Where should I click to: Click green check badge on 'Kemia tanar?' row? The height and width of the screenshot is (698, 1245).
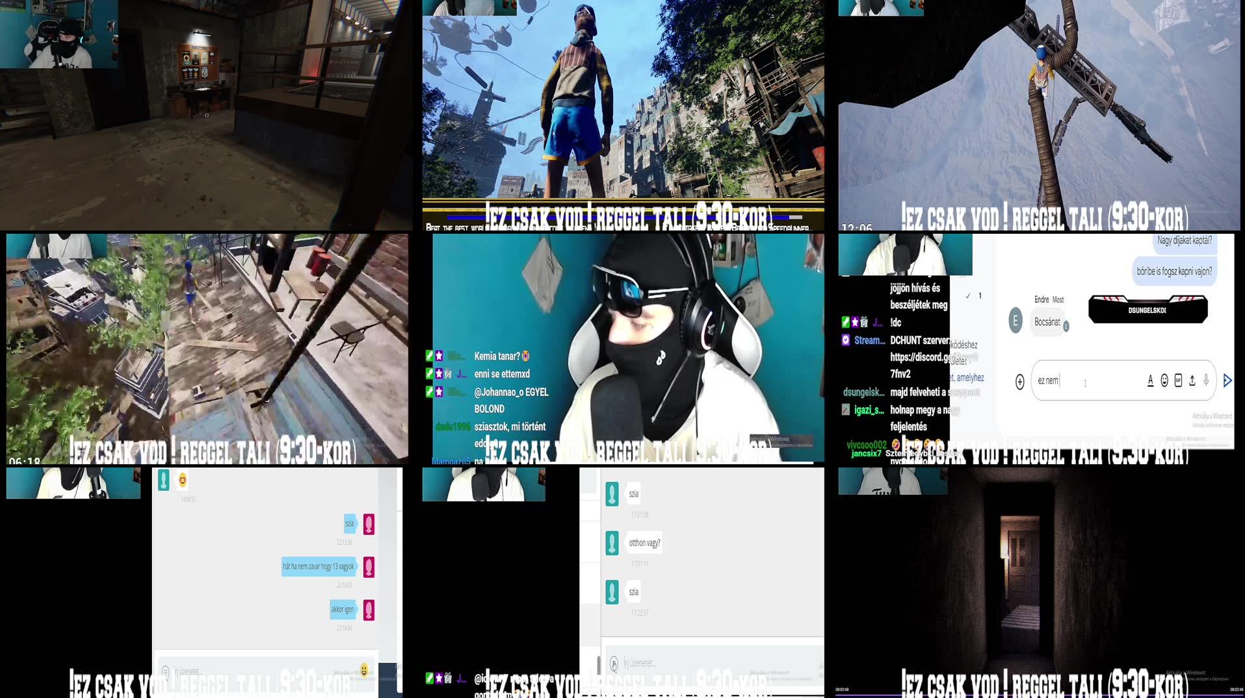click(429, 356)
